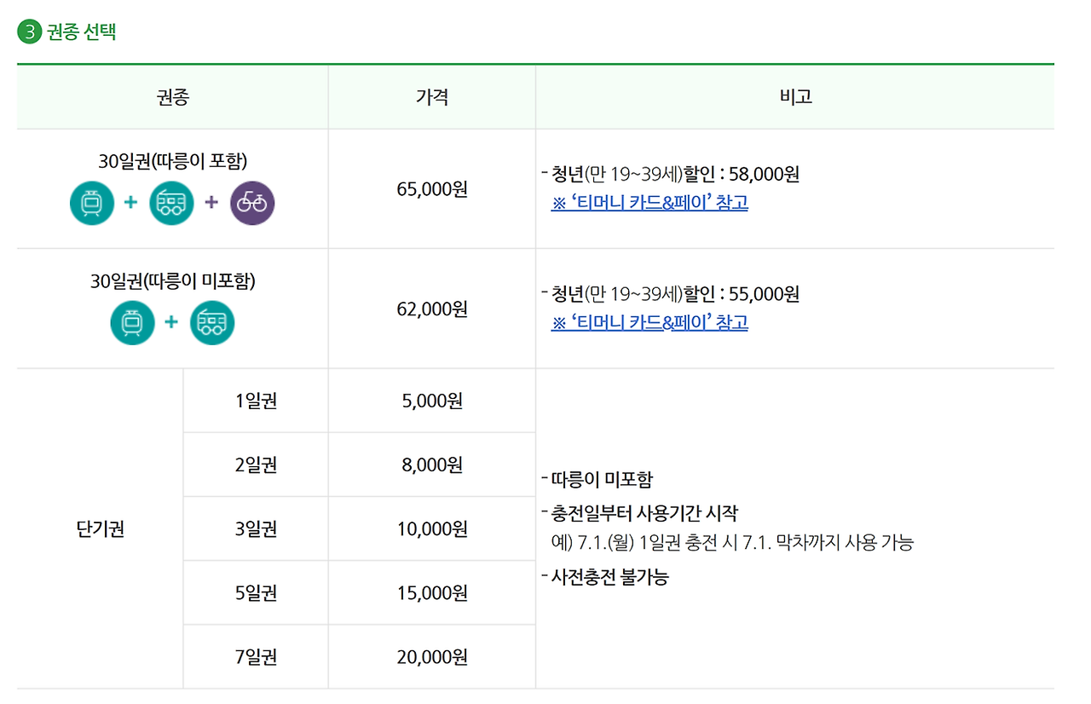The height and width of the screenshot is (704, 1091).
Task: Click the 단기권 category cell
Action: (101, 529)
